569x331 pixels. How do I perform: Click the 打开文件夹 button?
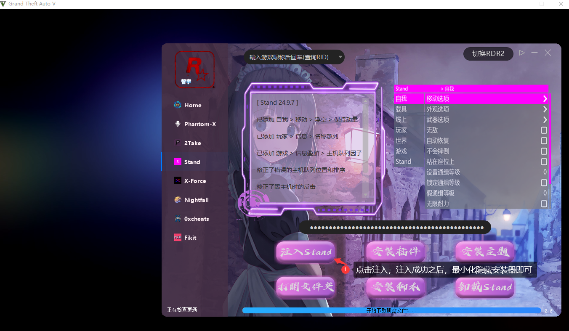[x=306, y=287]
